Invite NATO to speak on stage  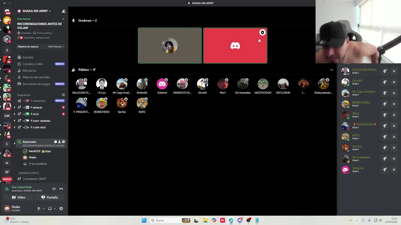pos(385,137)
